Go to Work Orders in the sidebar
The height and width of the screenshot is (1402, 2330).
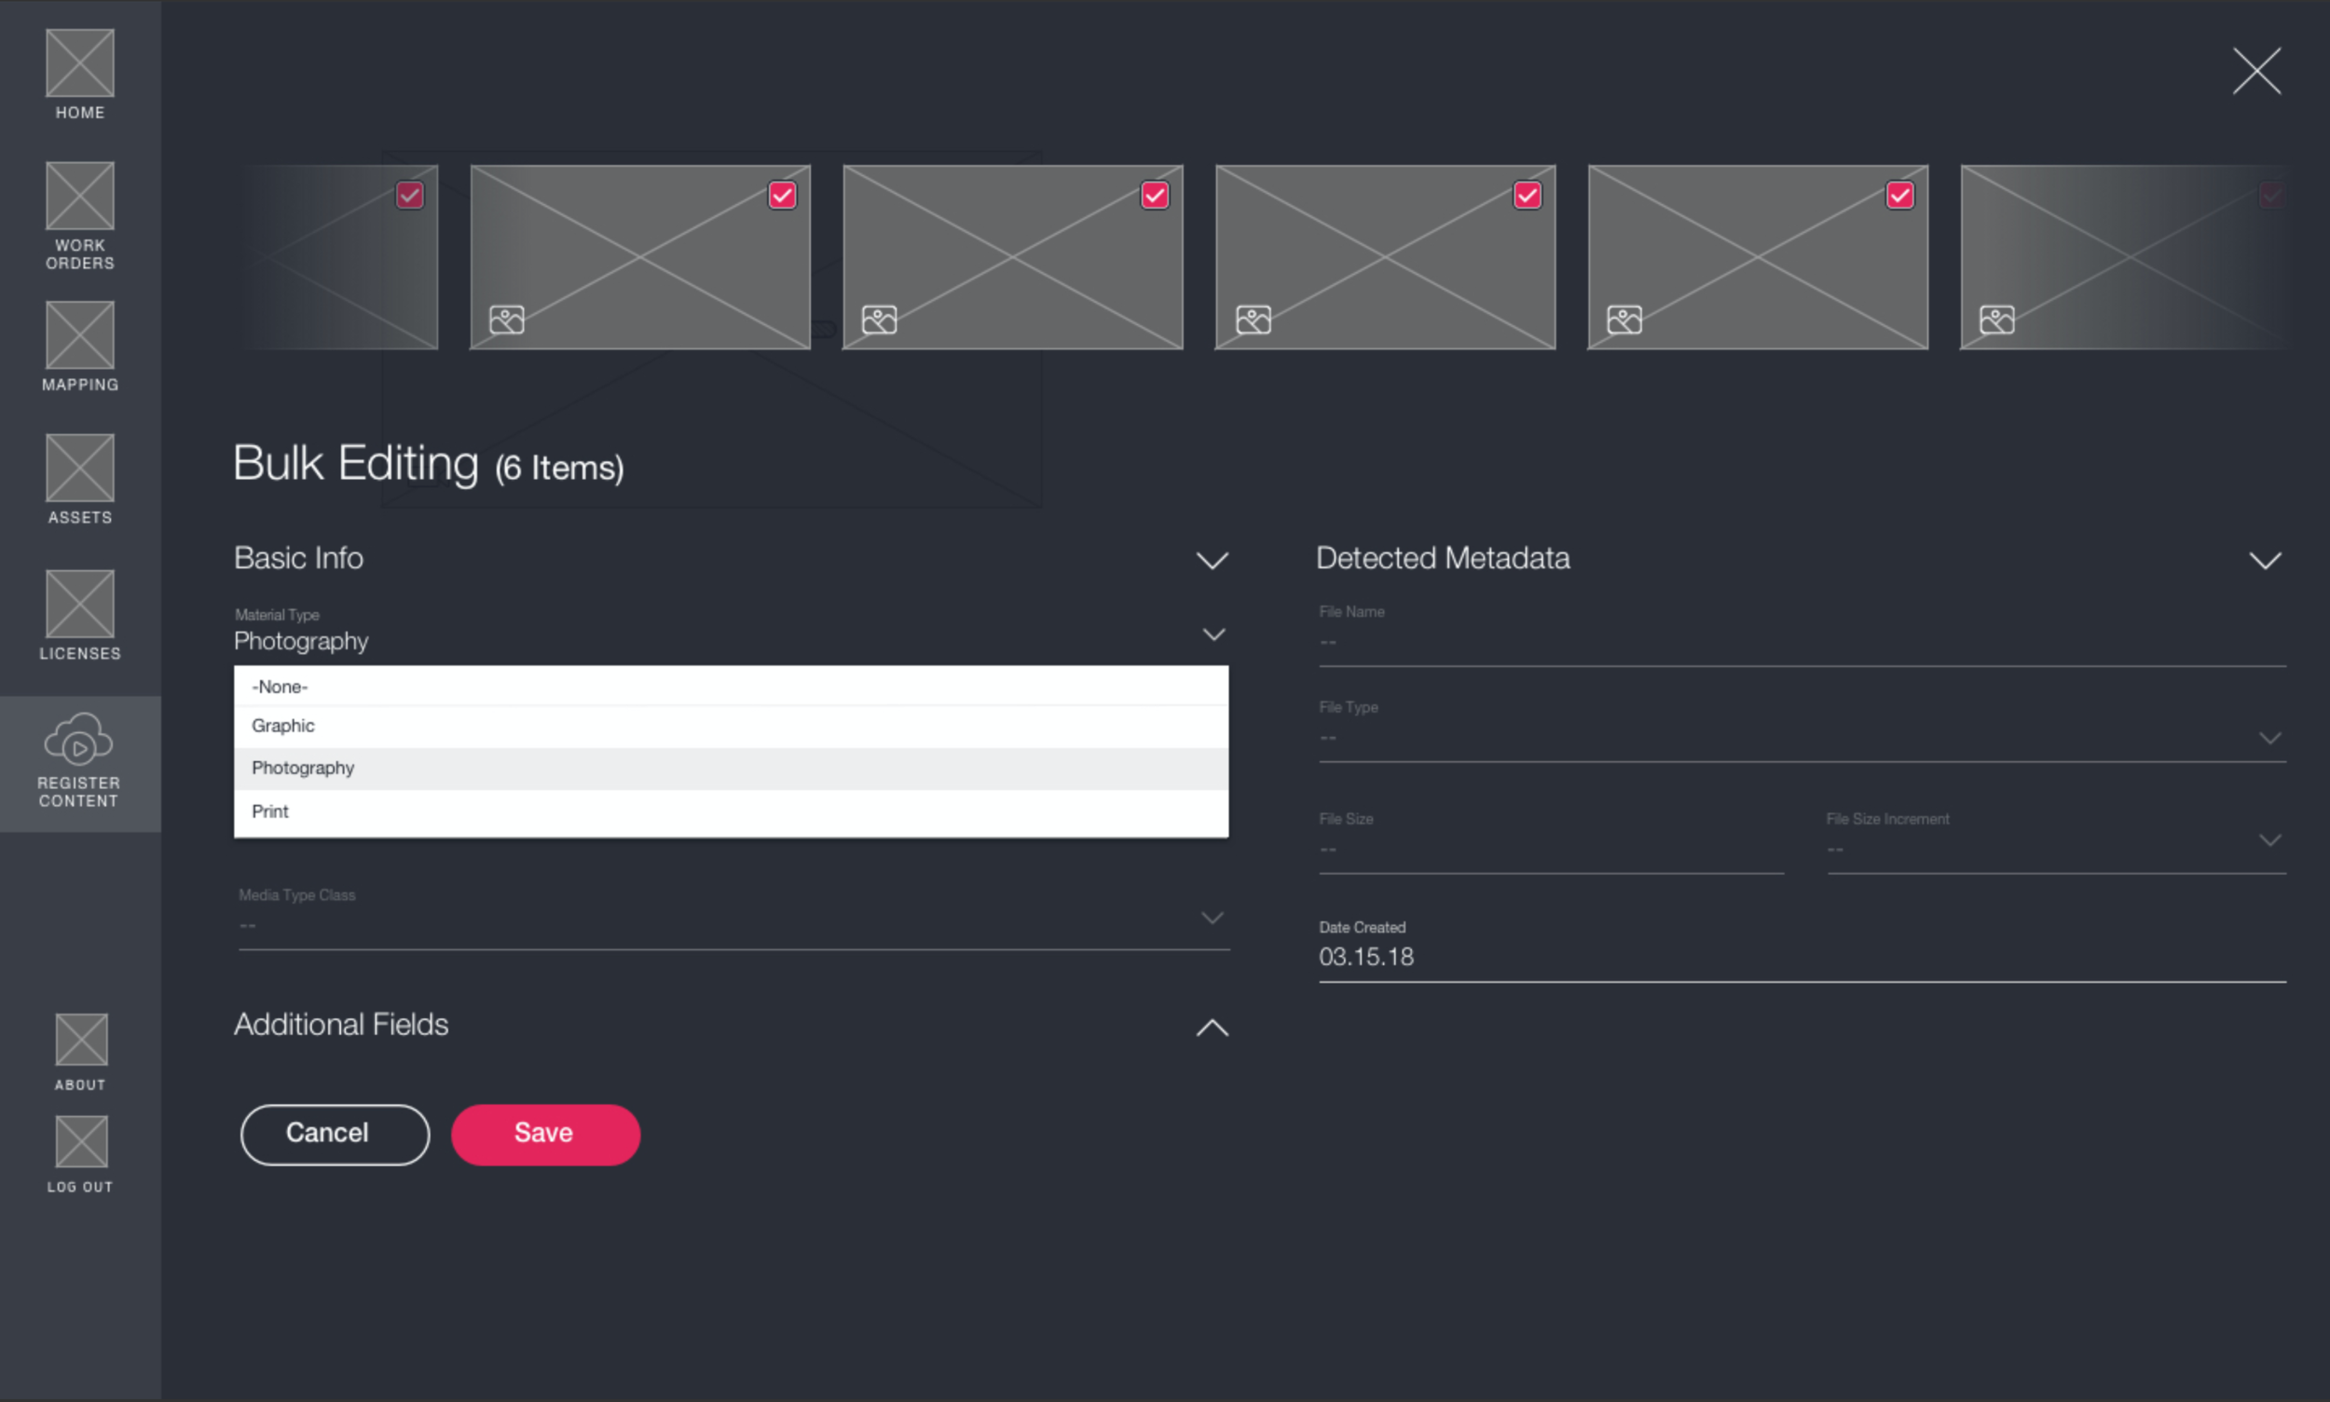(x=79, y=196)
